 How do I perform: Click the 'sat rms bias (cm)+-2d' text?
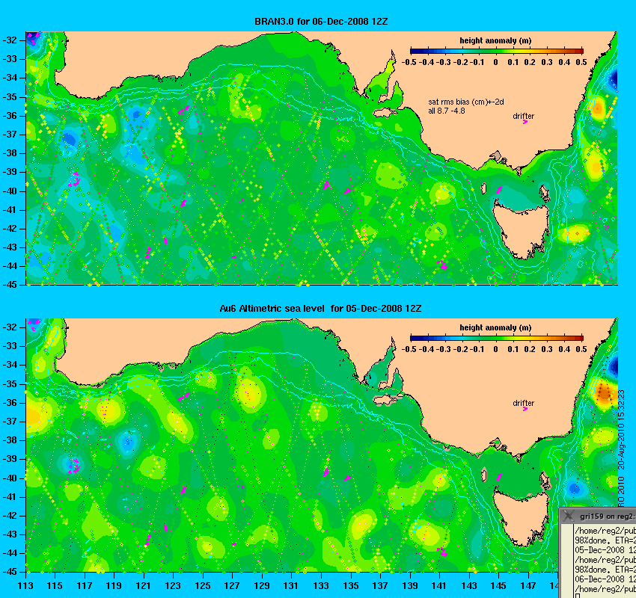(466, 102)
